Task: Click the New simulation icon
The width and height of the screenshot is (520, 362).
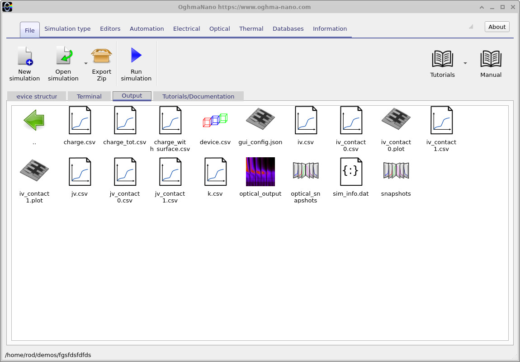Action: (x=24, y=56)
